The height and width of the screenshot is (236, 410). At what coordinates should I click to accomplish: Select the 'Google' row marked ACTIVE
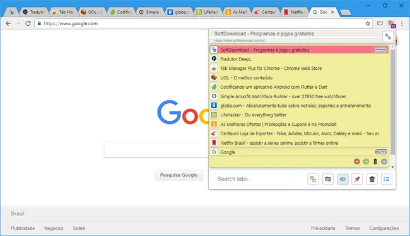click(299, 152)
